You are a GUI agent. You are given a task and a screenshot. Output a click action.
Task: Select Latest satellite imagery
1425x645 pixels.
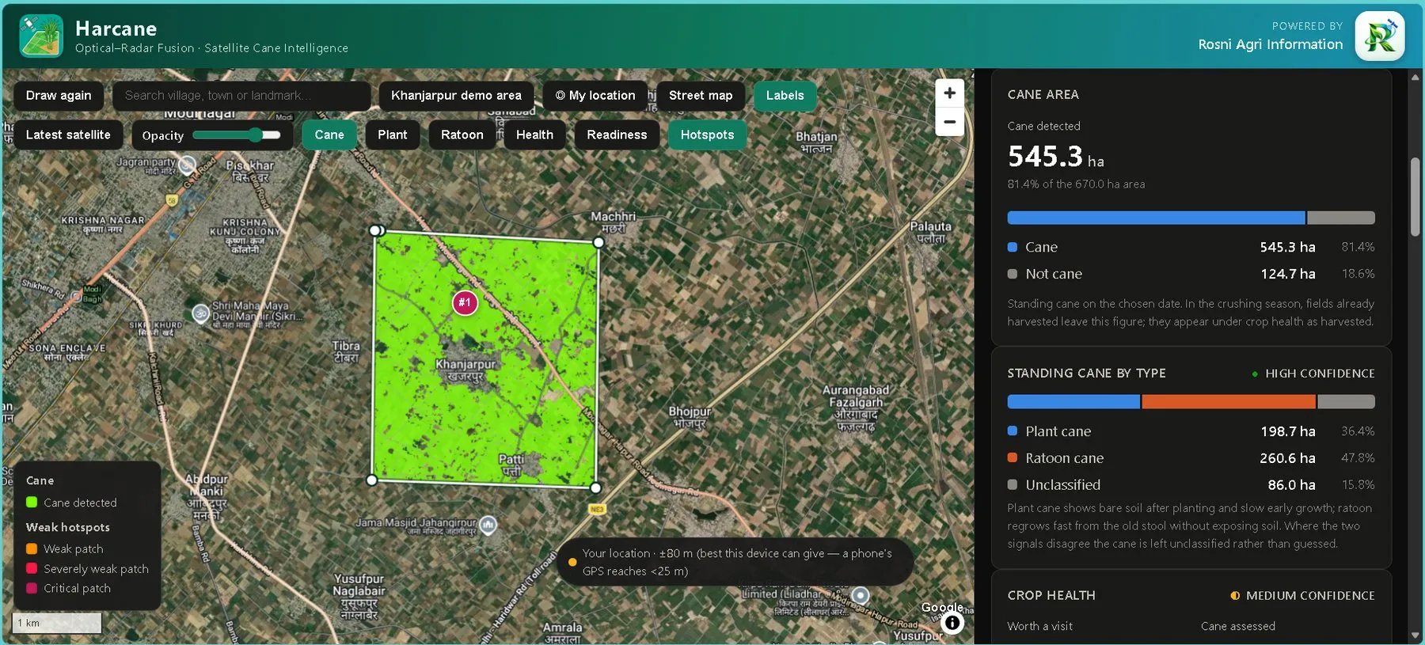(x=68, y=135)
